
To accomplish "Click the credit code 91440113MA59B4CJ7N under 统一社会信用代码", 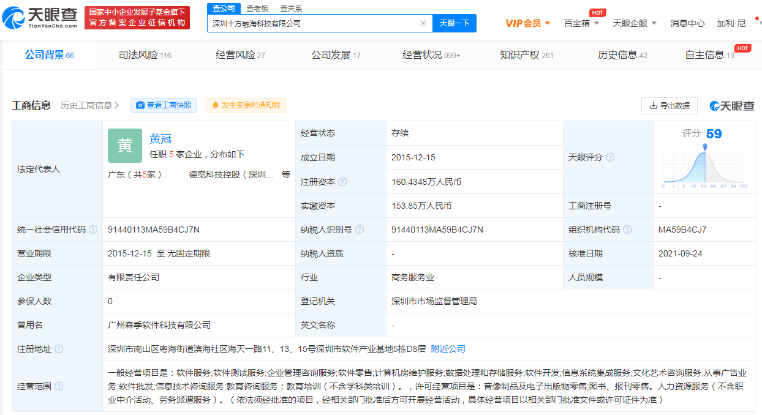I will [154, 230].
